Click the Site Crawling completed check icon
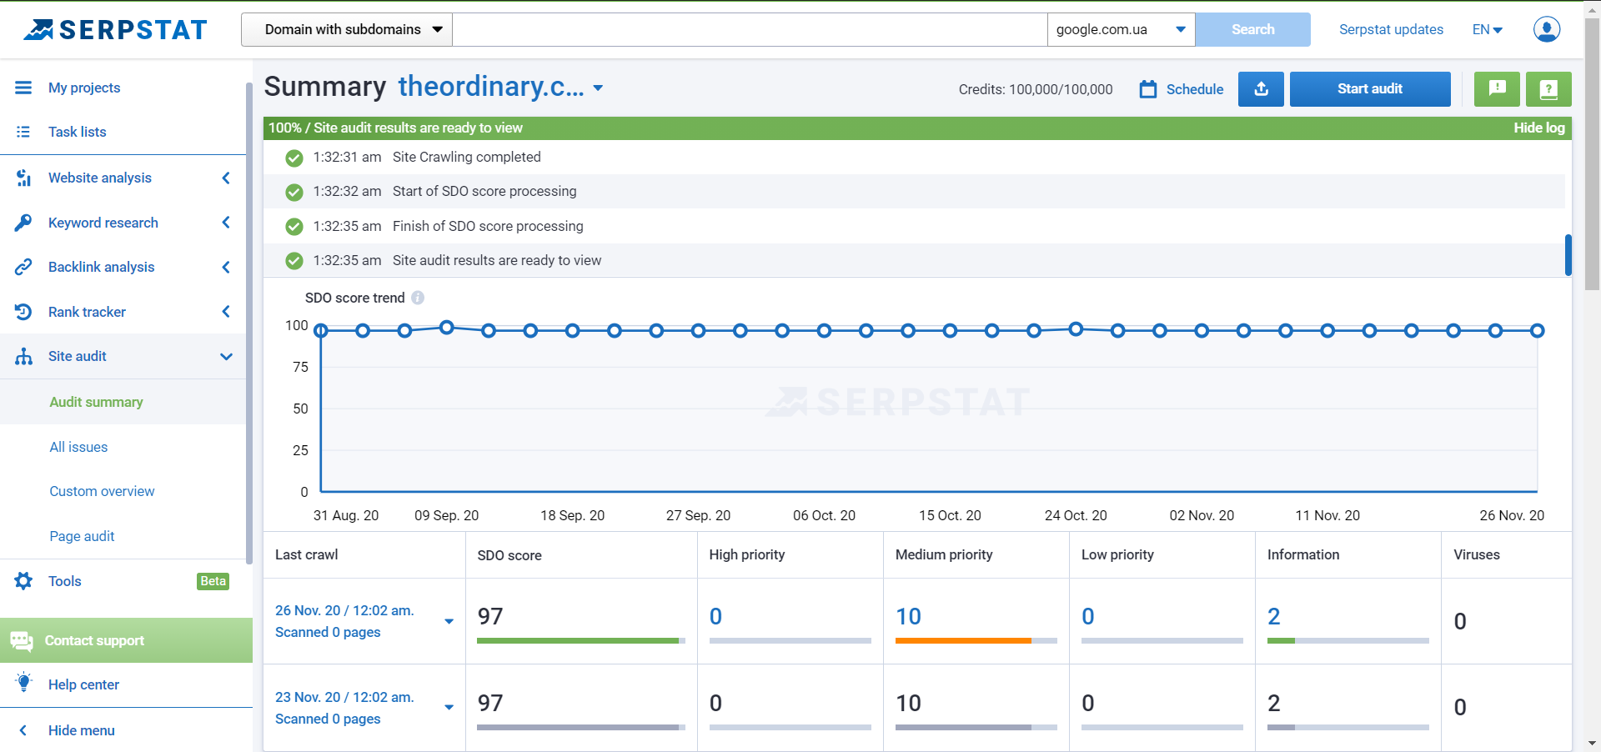This screenshot has width=1601, height=752. pos(294,158)
